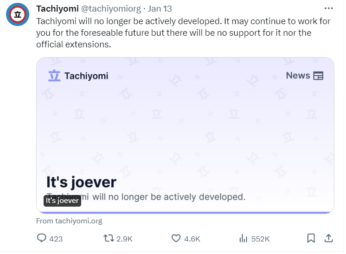Open the From tachiyomi.org source link
This screenshot has height=254, width=346.
point(69,221)
